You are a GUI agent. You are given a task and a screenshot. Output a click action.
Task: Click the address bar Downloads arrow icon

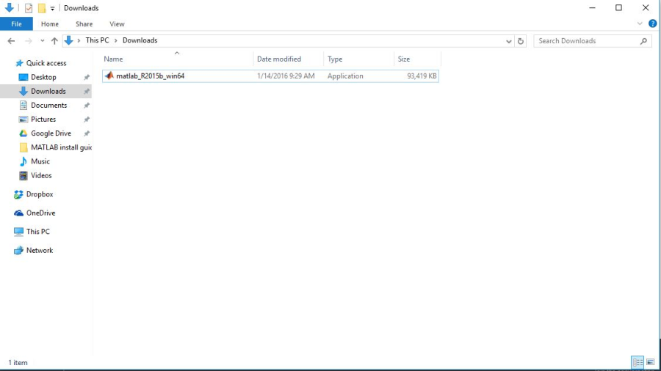tap(69, 40)
